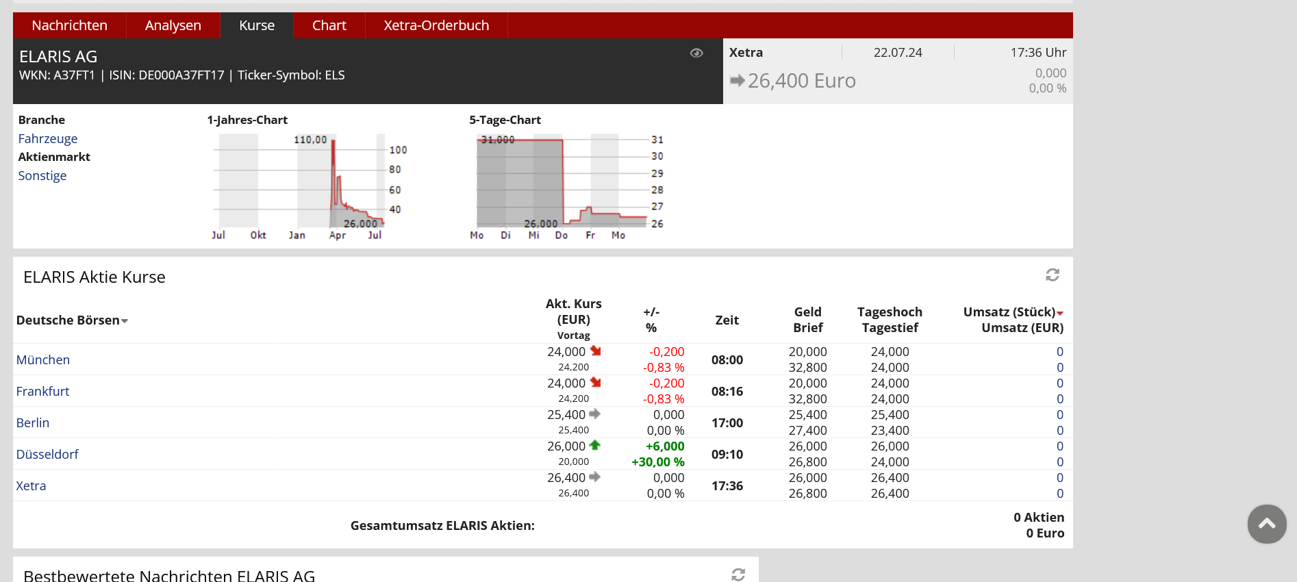Click the red down arrow in München row
The width and height of the screenshot is (1297, 582).
pyautogui.click(x=595, y=351)
